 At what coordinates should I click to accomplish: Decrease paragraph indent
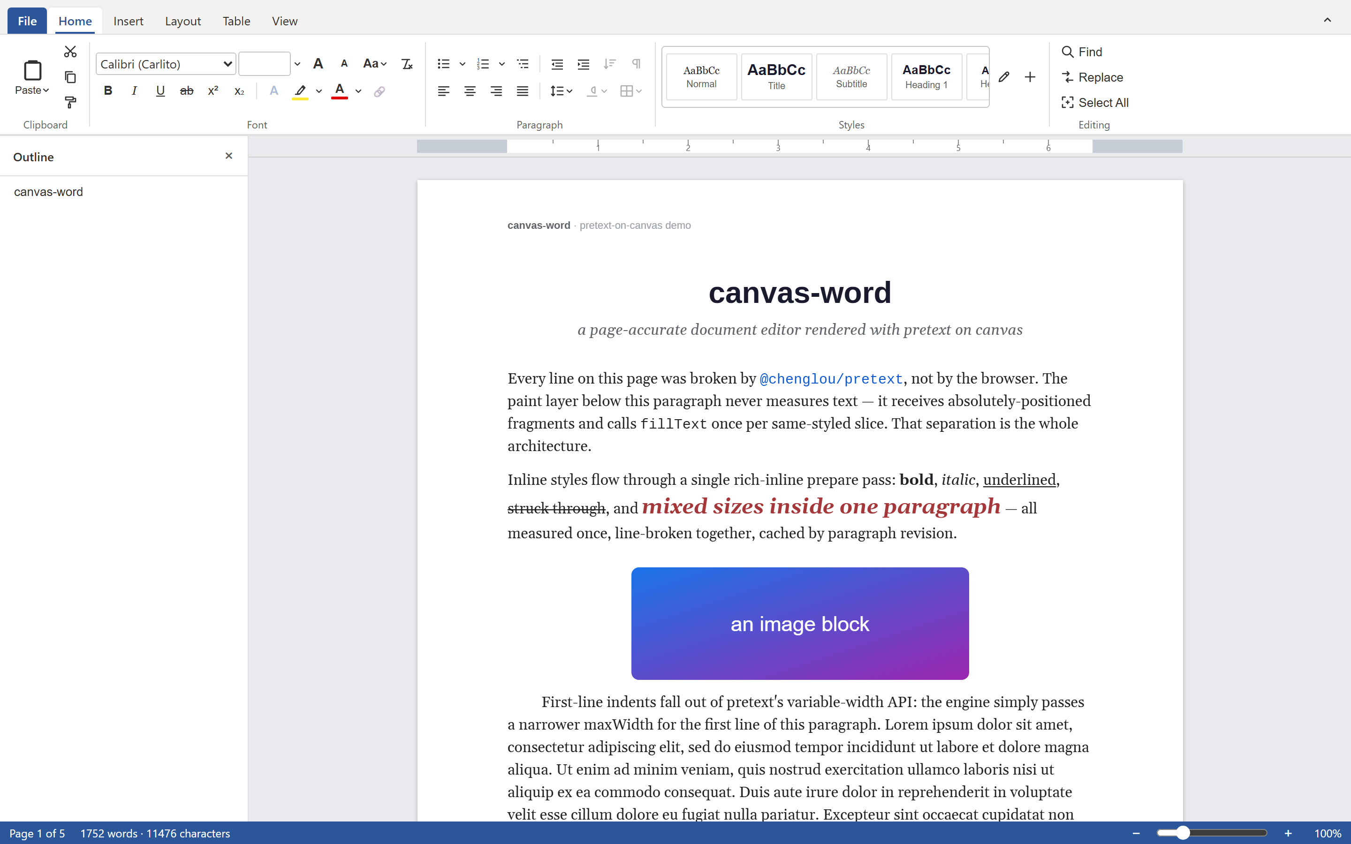[x=557, y=64]
